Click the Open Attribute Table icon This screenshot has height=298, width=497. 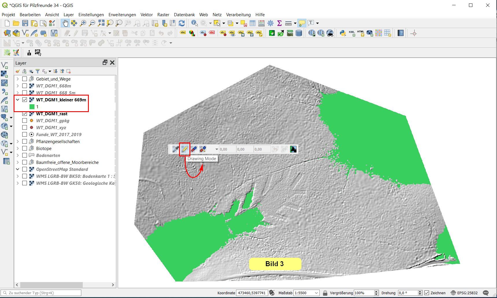point(253,23)
